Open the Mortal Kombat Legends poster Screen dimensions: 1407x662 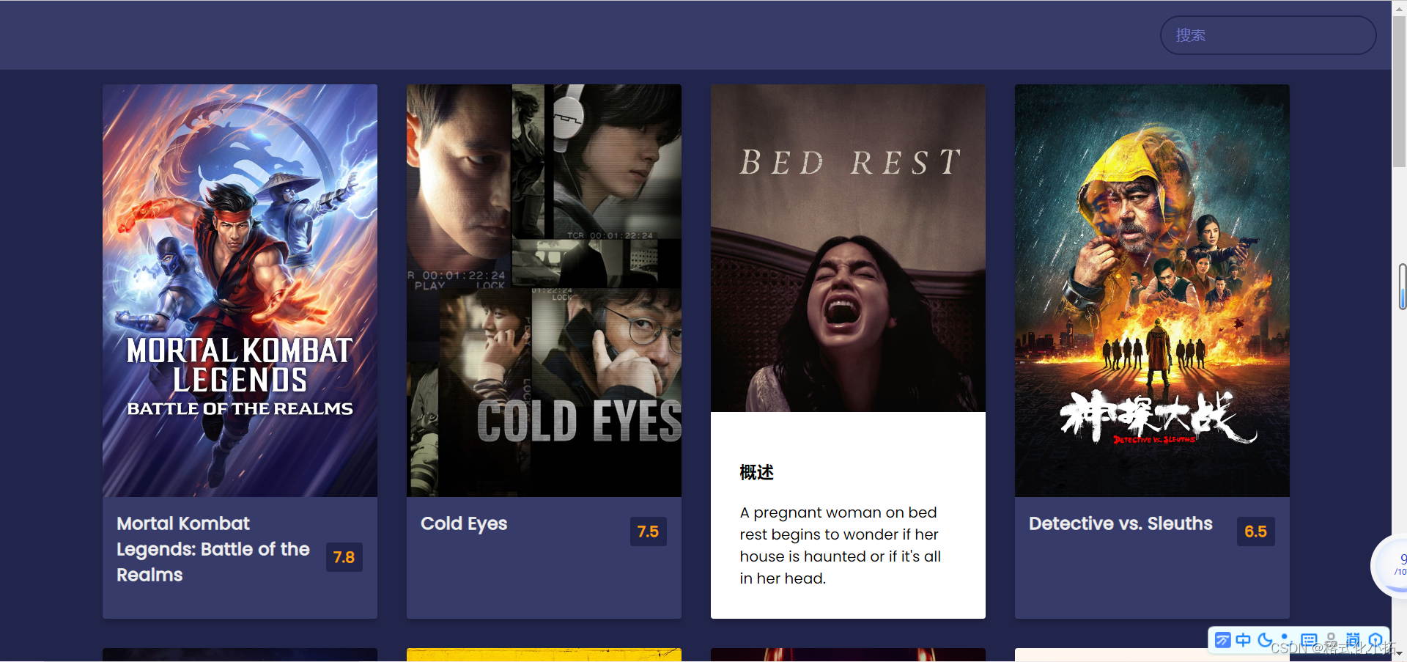coord(240,290)
